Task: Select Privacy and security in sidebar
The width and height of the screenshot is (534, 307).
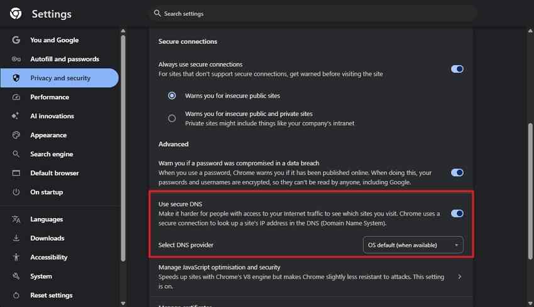Action: point(60,78)
